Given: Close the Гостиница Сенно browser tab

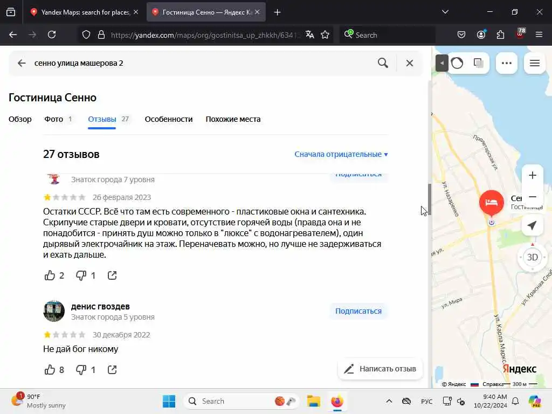Looking at the screenshot, I should click(257, 12).
